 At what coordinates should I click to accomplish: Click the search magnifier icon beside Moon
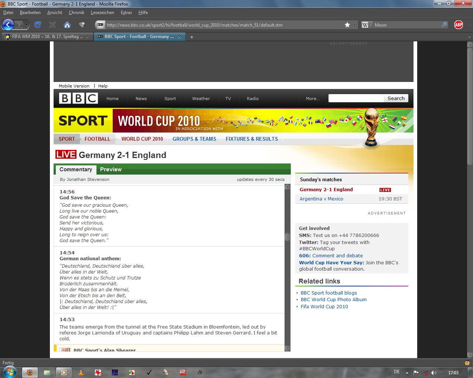[x=444, y=25]
